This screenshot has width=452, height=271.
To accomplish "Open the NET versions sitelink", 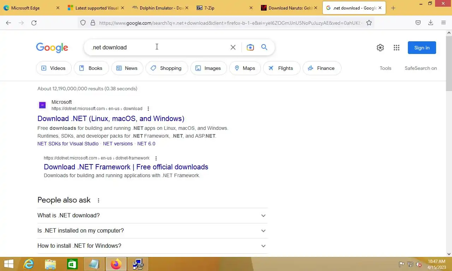I will coord(118,144).
